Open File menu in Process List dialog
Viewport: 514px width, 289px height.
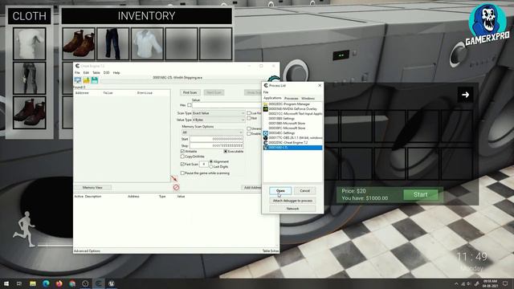tap(266, 92)
